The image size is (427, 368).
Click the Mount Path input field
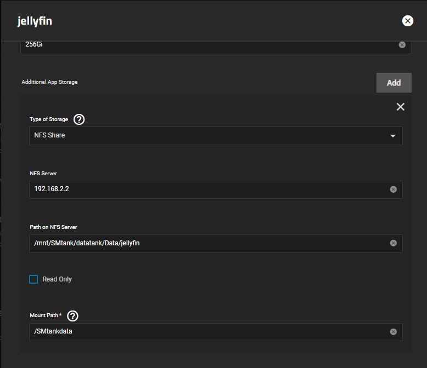[216, 332]
